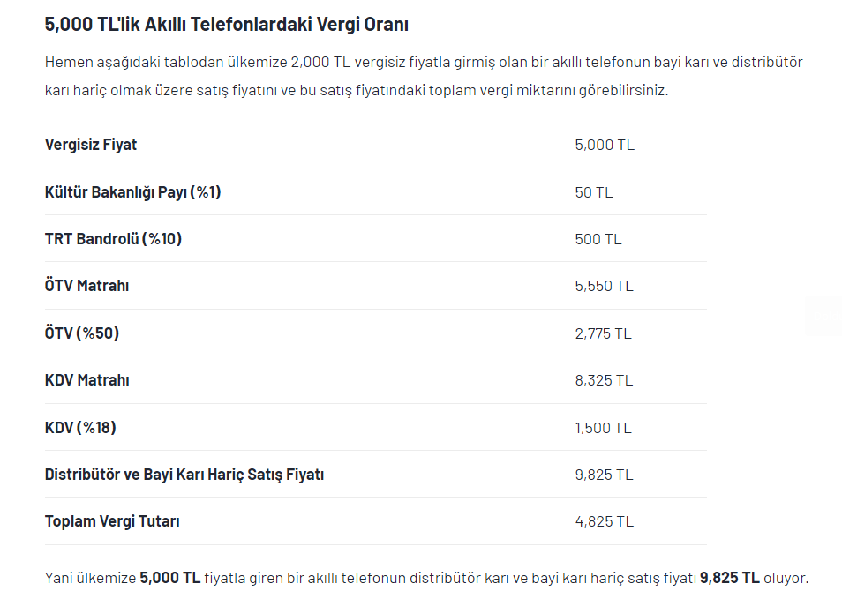Viewport: 842px width, 599px height.
Task: Select the 'KDV (%18)' row label
Action: point(80,428)
